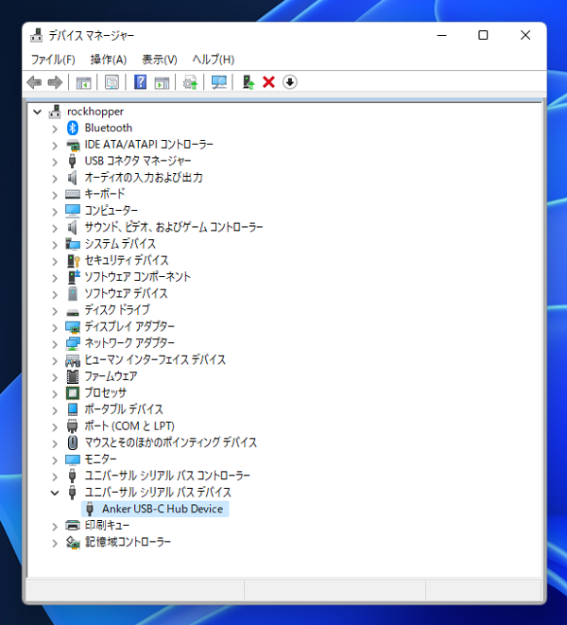
Task: Select the ディスプレイ アダプター label
Action: pyautogui.click(x=129, y=327)
